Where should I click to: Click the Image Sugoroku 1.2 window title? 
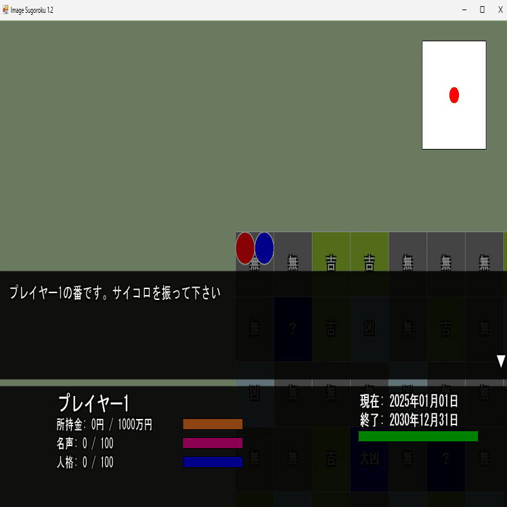coord(32,10)
